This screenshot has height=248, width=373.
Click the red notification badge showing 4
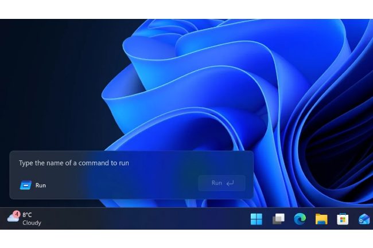click(17, 214)
